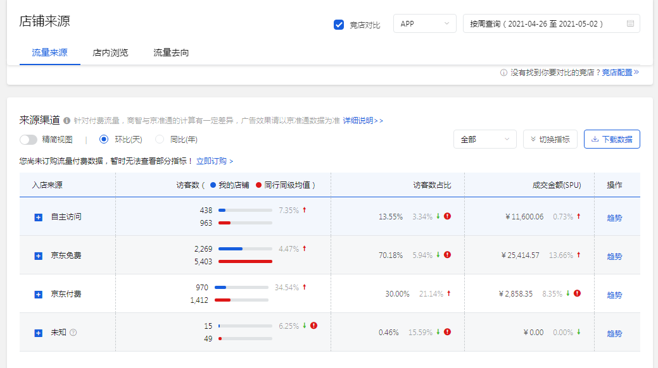Switch to the 店内浏览 tab
The height and width of the screenshot is (368, 658).
click(111, 53)
